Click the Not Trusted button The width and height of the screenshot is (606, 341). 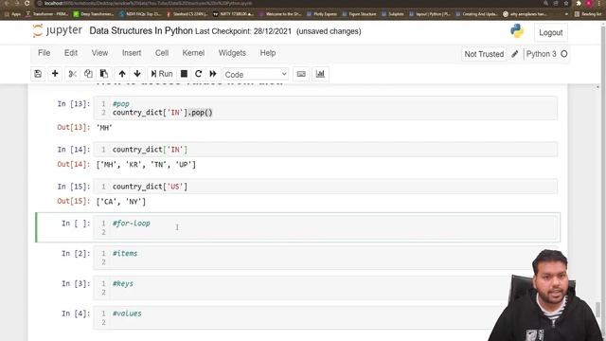pos(484,54)
